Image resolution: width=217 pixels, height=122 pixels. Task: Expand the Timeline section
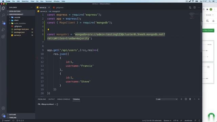[21, 118]
